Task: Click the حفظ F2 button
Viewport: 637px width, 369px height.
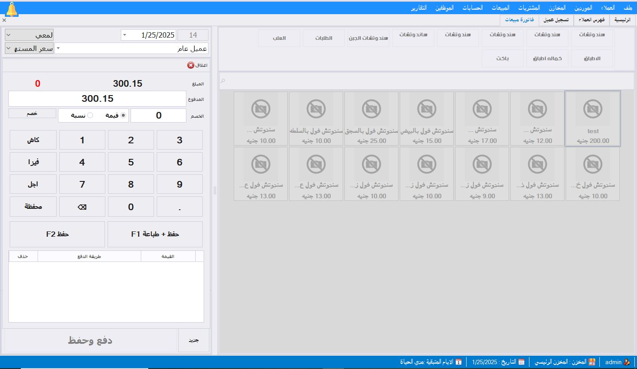Action: click(58, 234)
